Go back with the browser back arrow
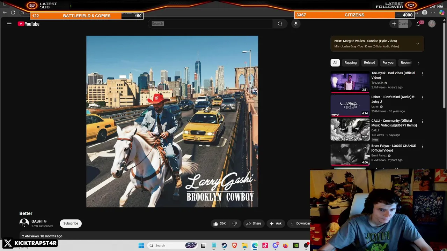 click(5, 13)
